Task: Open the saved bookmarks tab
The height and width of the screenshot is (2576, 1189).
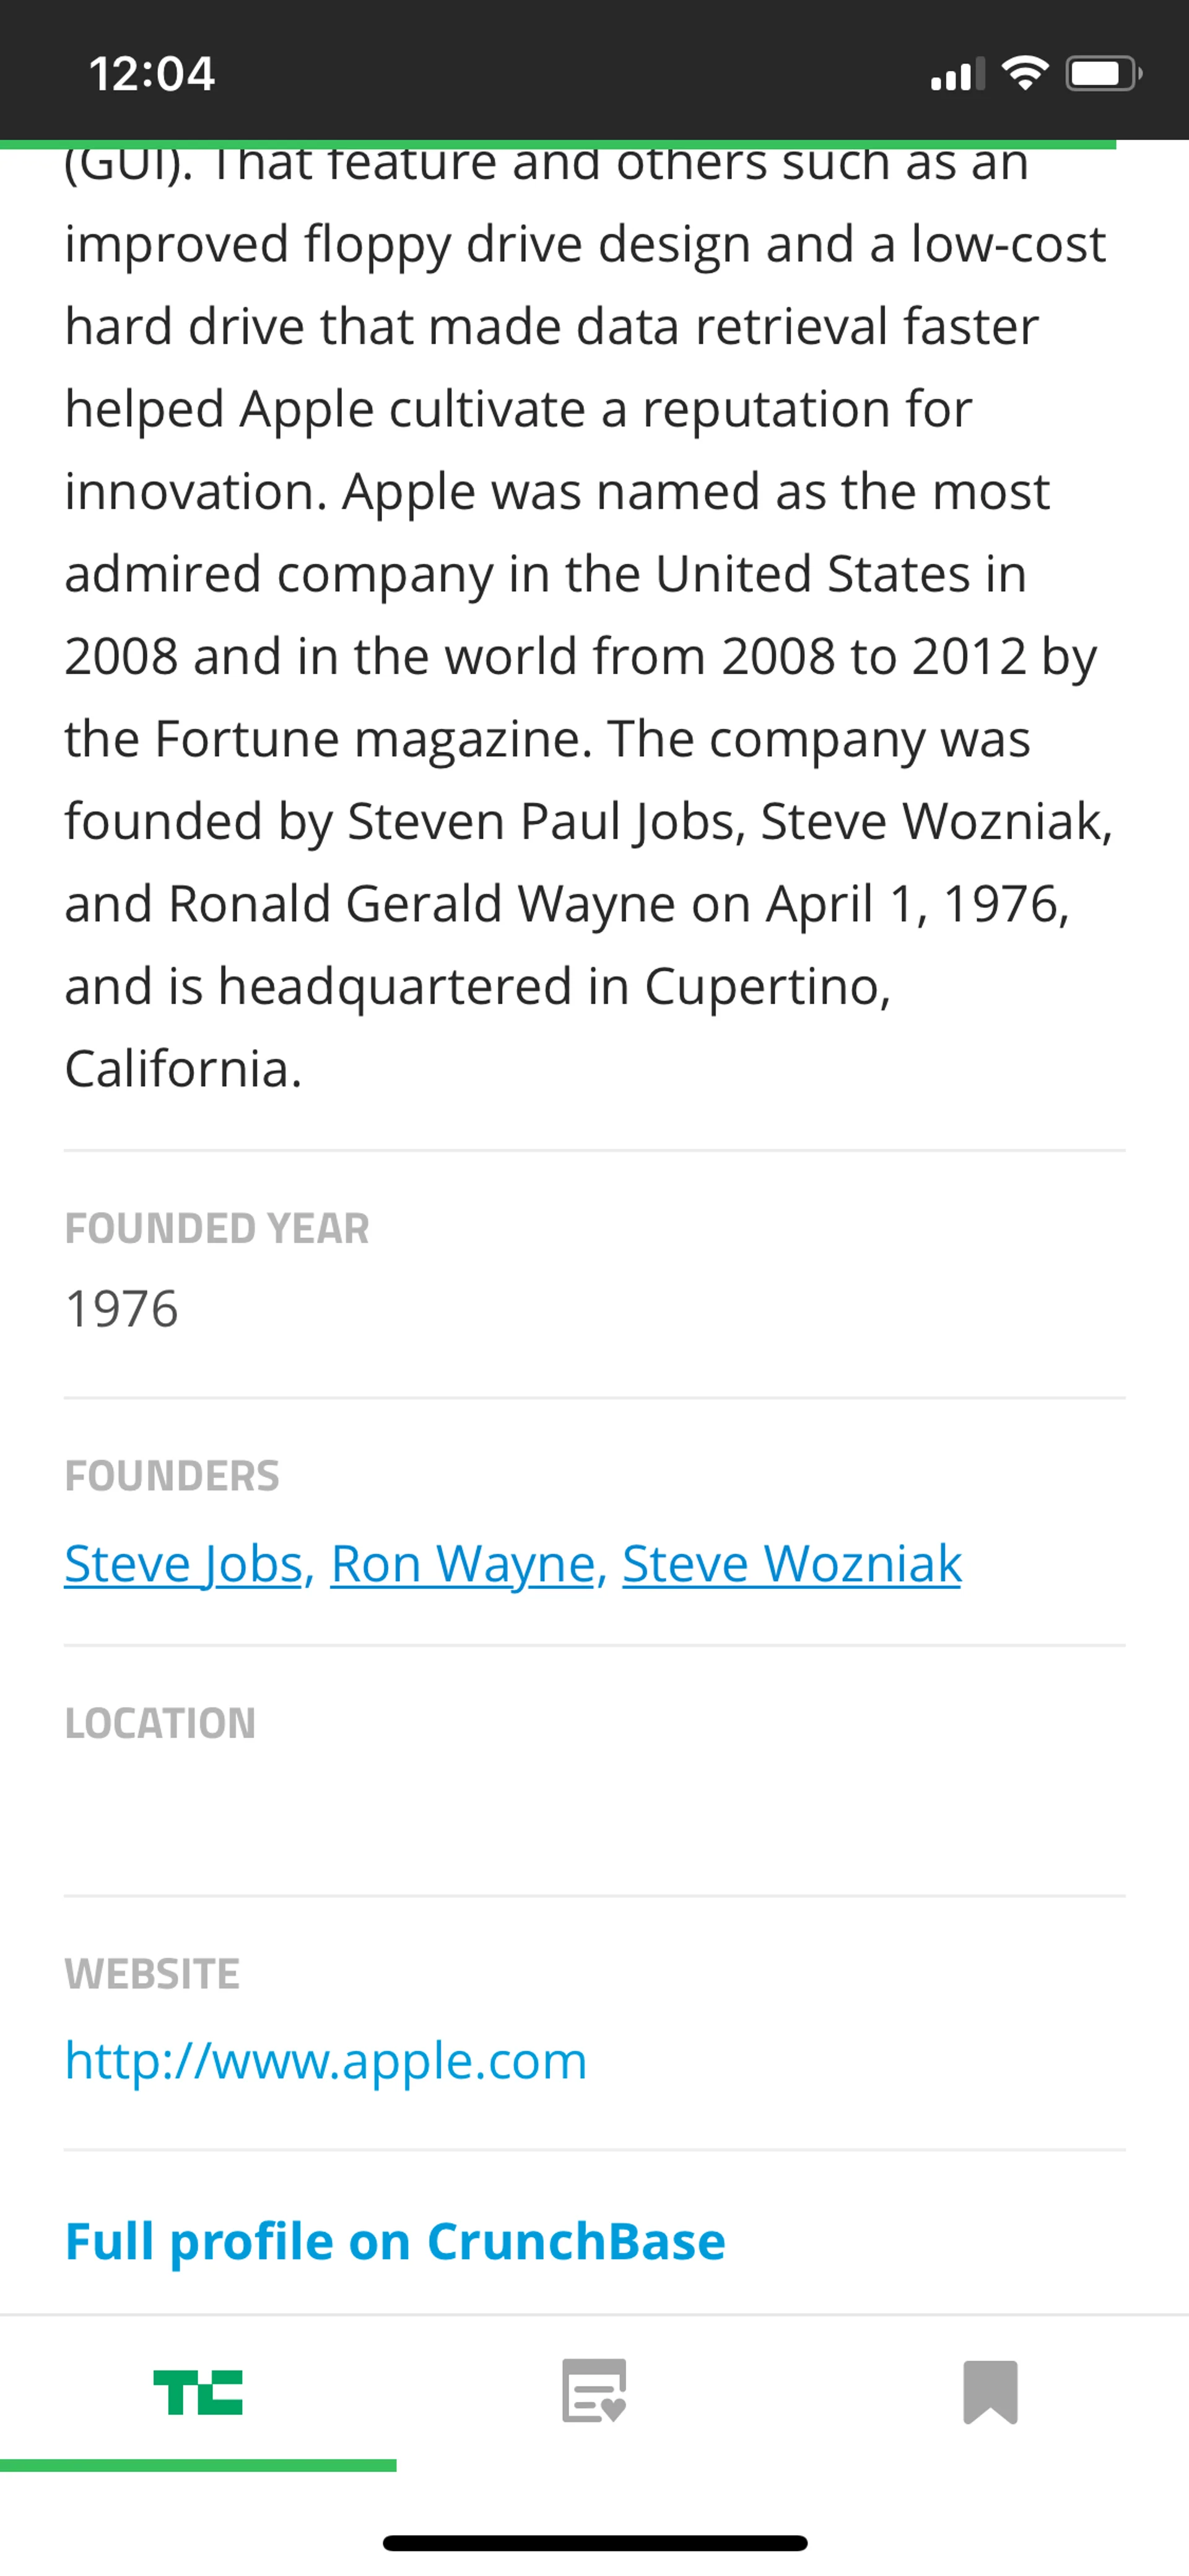Action: 990,2392
